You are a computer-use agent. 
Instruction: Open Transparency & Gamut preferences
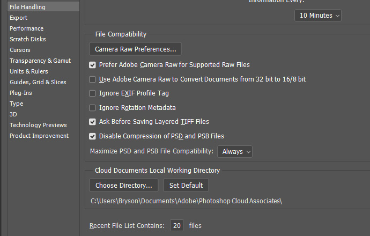(40, 61)
